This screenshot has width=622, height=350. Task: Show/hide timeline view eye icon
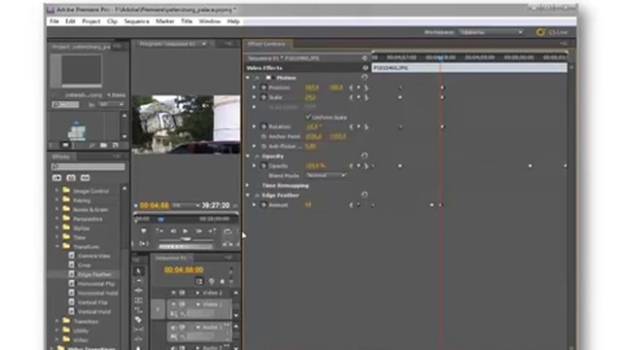[364, 58]
